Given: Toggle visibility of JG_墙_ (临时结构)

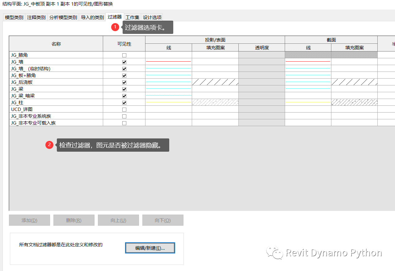Looking at the screenshot, I should [124, 69].
